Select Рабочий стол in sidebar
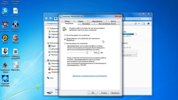The width and height of the screenshot is (178, 100). pos(55,37)
